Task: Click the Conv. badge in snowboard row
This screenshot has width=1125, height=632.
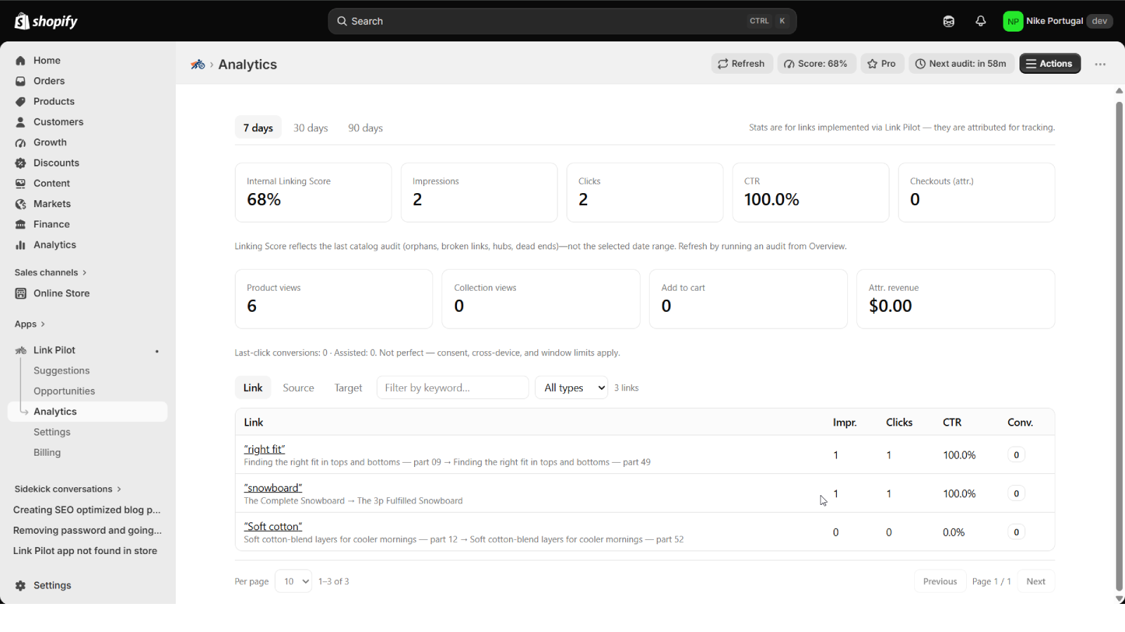Action: coord(1016,494)
